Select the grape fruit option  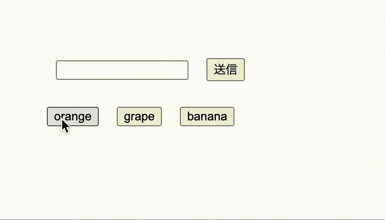pyautogui.click(x=139, y=116)
